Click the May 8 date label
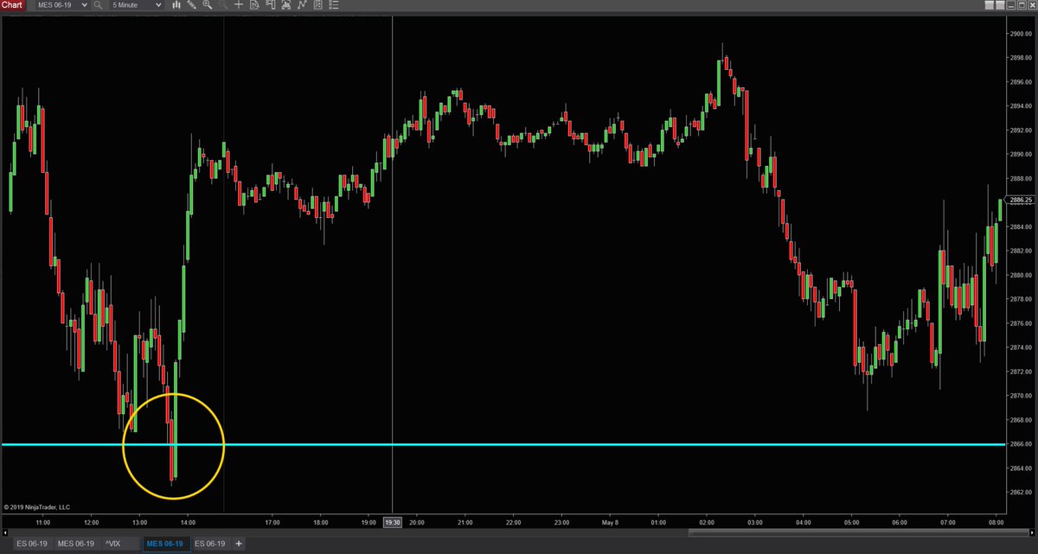The image size is (1038, 554). pos(608,522)
